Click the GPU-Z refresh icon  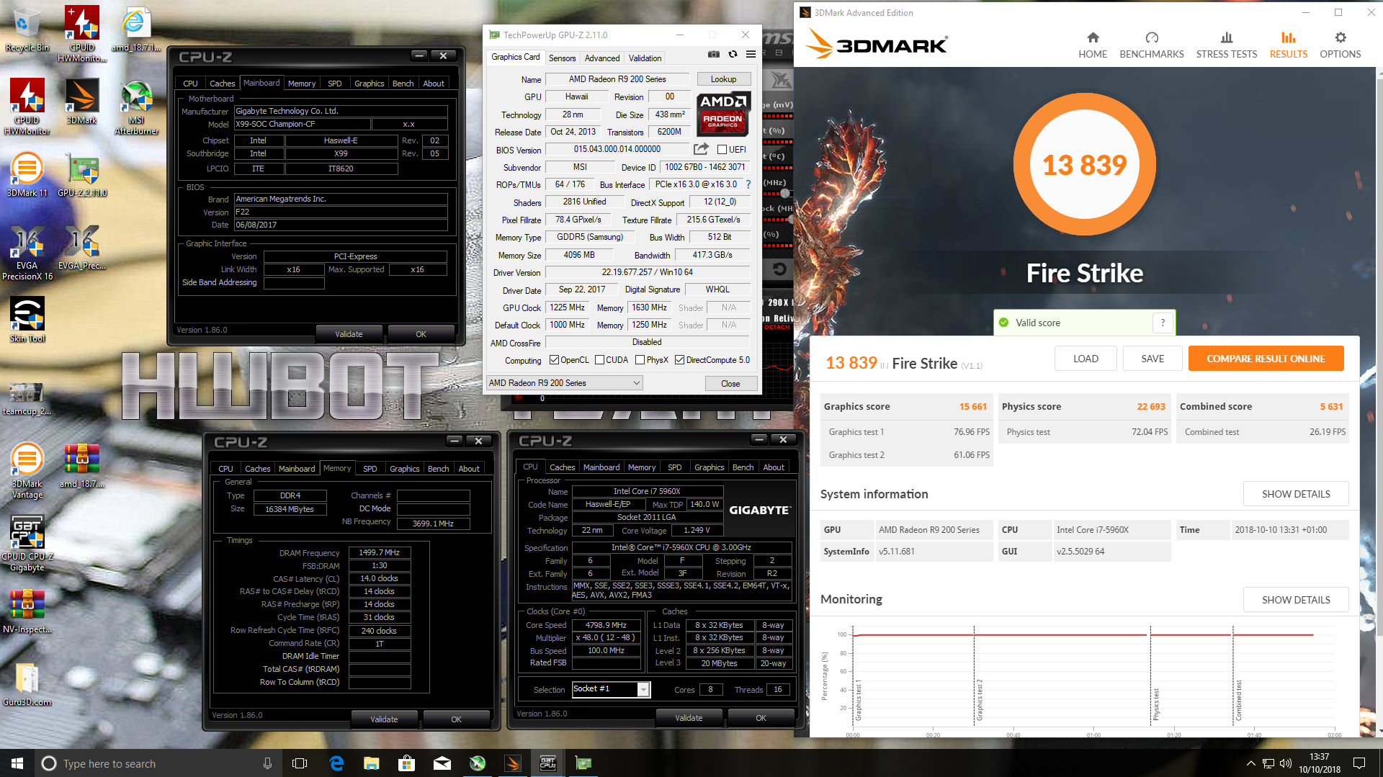point(733,54)
